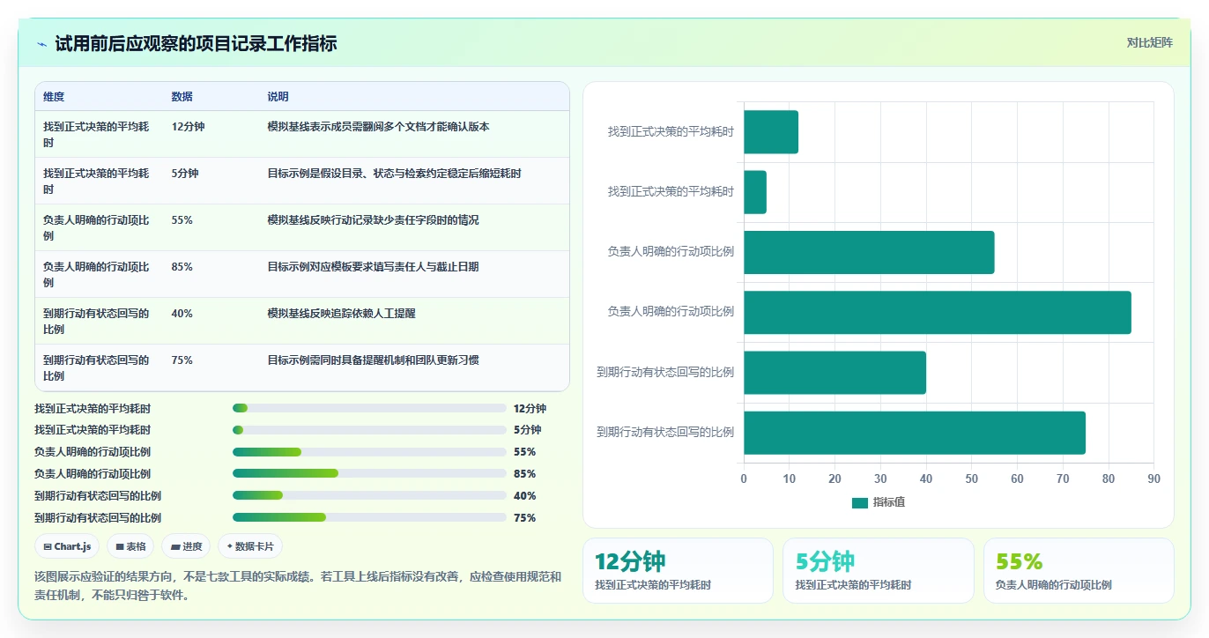
Task: Click the 说明 column header
Action: pyautogui.click(x=278, y=97)
